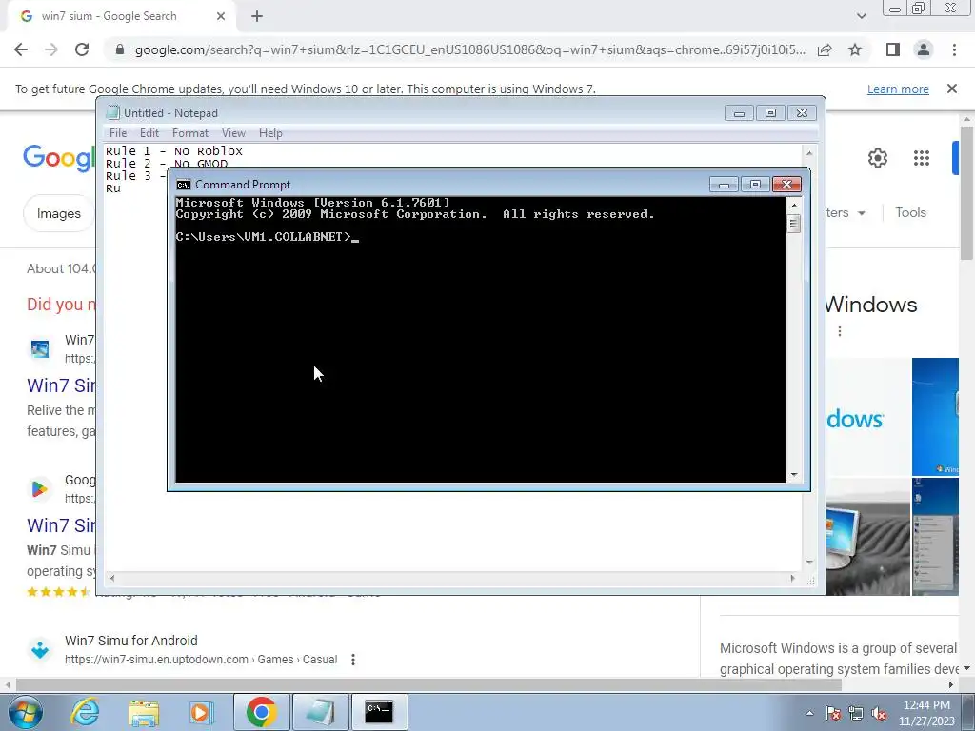The height and width of the screenshot is (731, 975).
Task: Click Chrome forward arrow button
Action: click(51, 49)
